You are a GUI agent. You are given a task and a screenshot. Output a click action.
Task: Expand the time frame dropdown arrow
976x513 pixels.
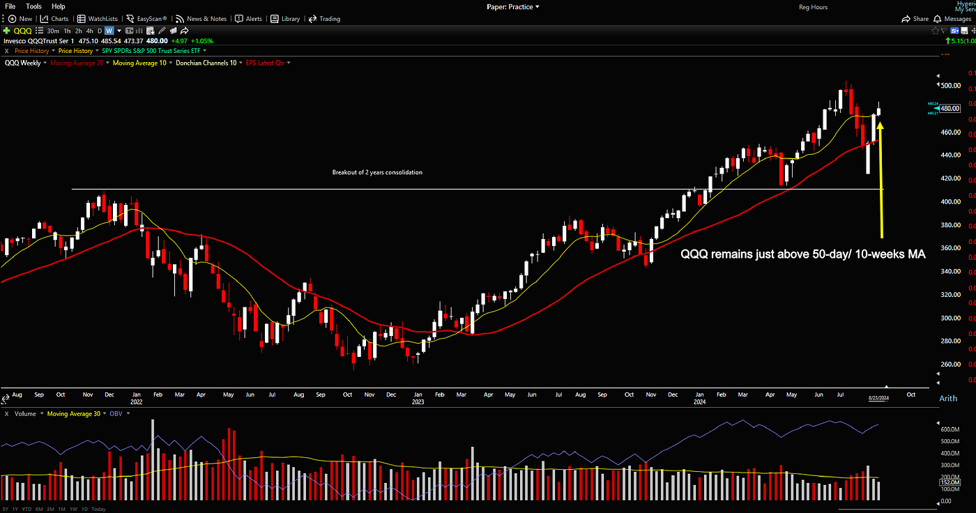(x=119, y=31)
